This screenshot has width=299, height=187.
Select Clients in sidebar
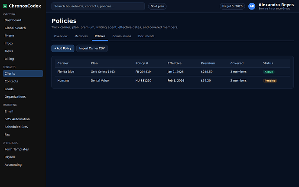pyautogui.click(x=23, y=73)
